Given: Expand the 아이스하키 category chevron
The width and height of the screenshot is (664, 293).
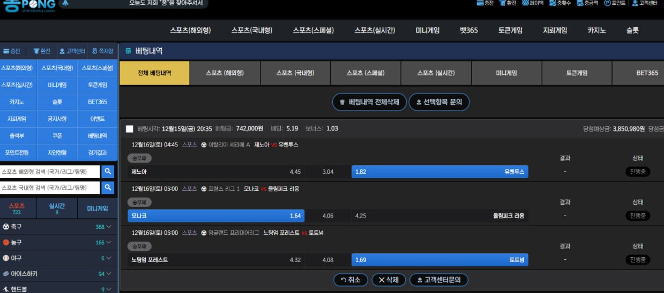Looking at the screenshot, I should [109, 274].
